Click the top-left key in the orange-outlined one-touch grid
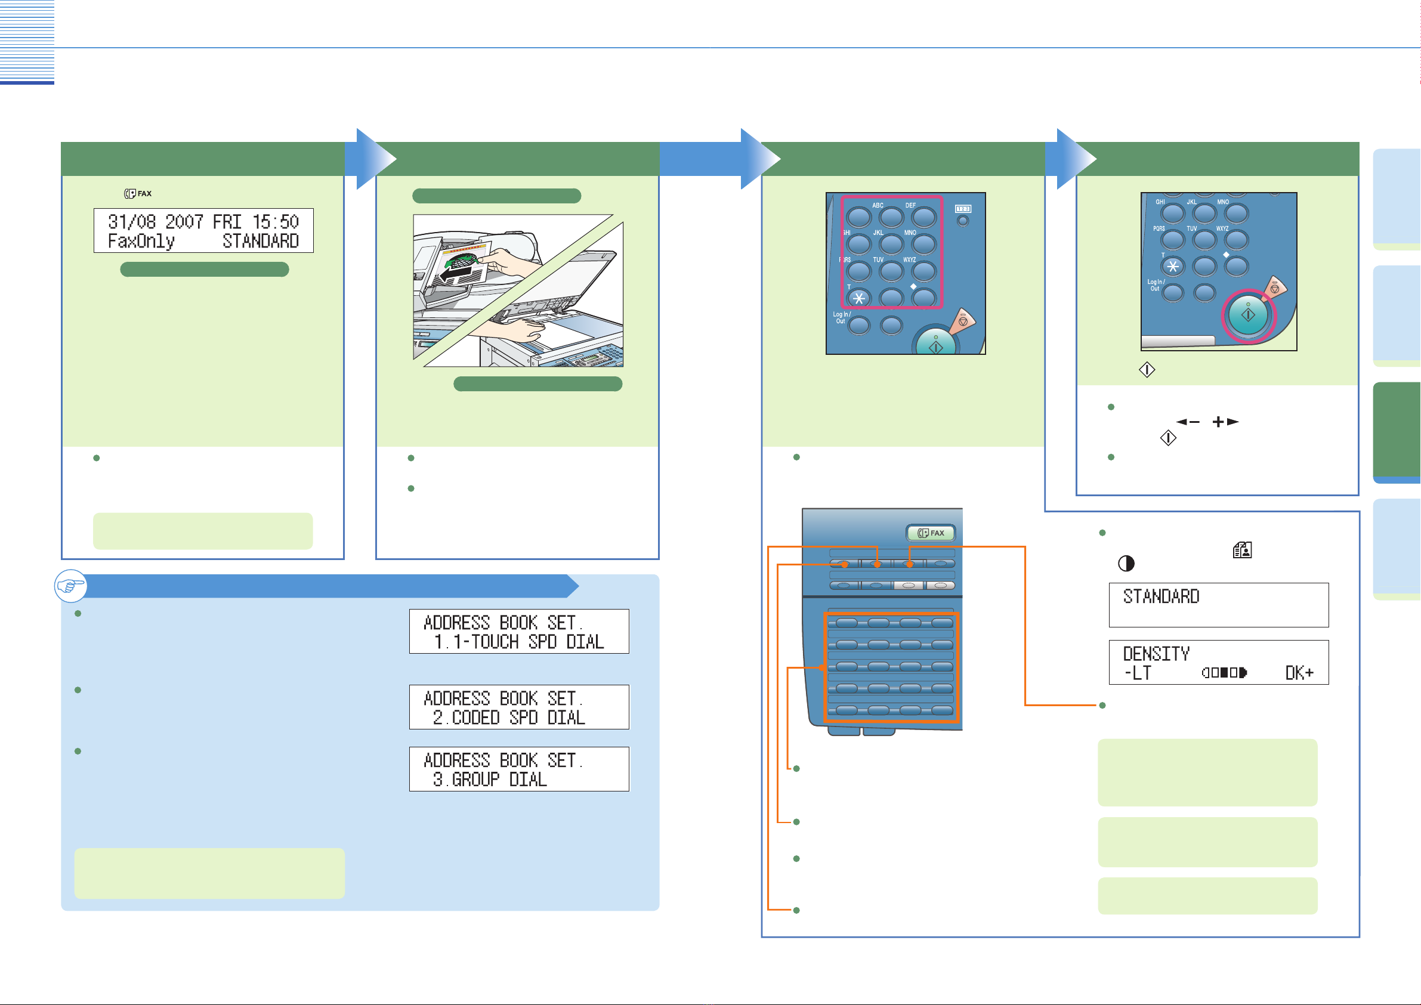Viewport: 1421px width, 1005px height. (x=846, y=623)
